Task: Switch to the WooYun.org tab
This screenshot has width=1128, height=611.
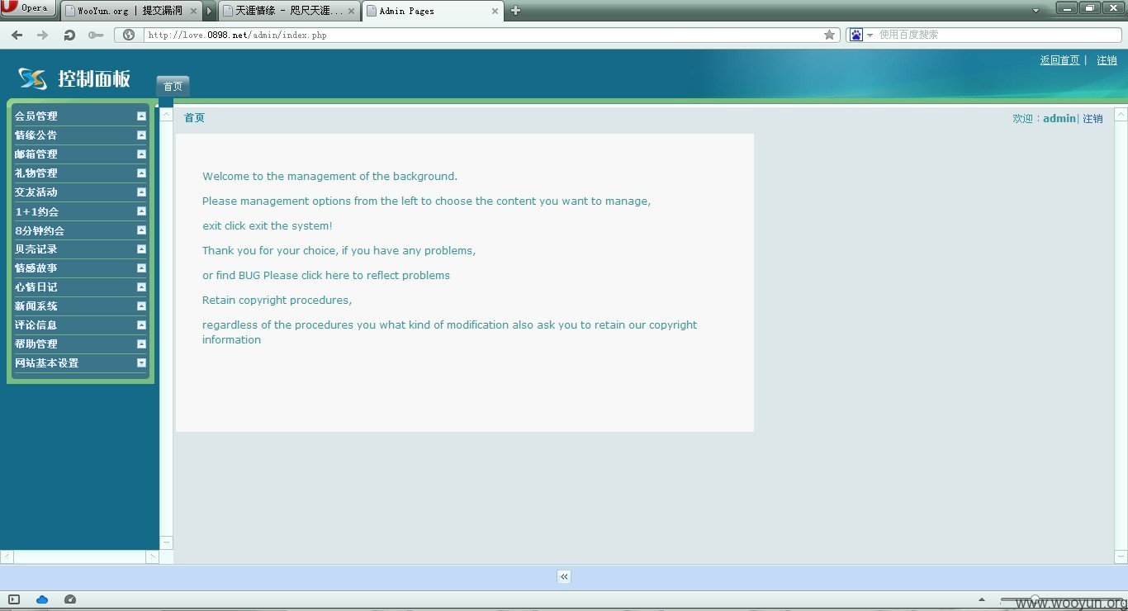Action: 131,11
